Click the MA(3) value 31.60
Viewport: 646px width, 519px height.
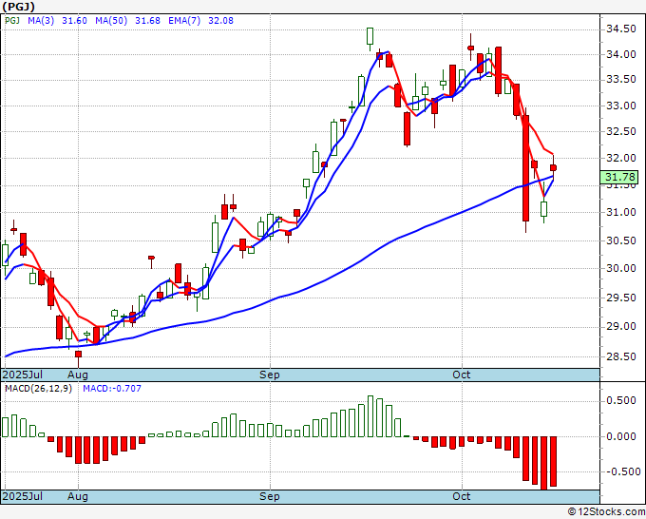tap(74, 21)
